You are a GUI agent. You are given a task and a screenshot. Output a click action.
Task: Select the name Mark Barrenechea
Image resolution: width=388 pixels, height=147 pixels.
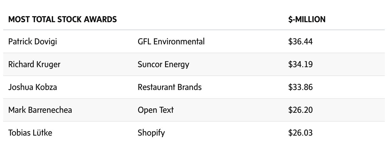(40, 110)
